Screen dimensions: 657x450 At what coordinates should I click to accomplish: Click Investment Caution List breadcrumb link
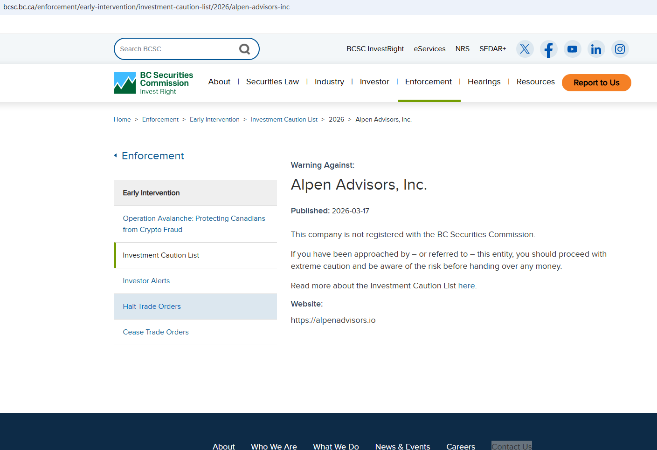tap(284, 120)
